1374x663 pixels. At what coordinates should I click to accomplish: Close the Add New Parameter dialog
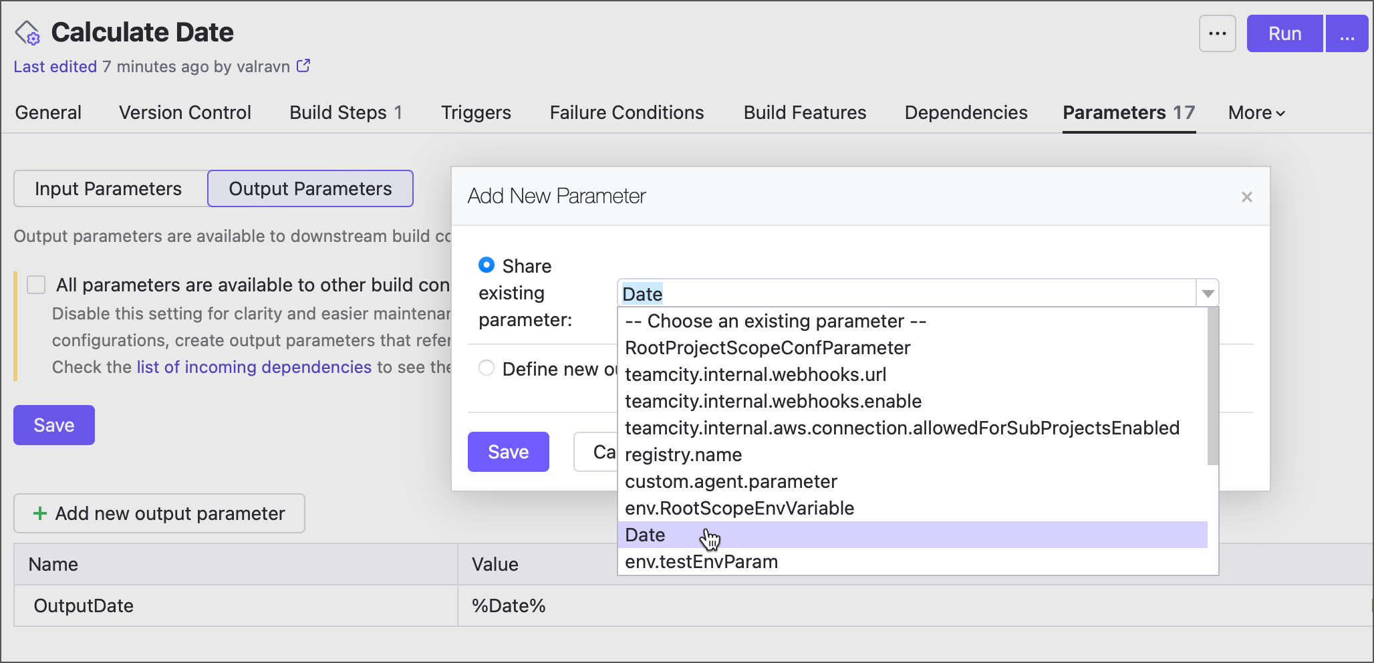click(1247, 197)
